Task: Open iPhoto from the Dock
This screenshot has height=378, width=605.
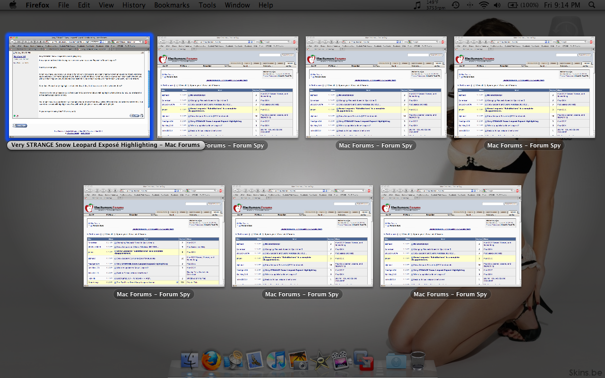Action: (x=298, y=361)
